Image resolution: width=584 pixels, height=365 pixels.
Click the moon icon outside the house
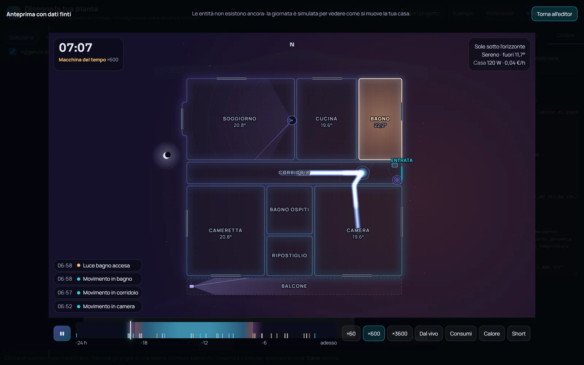pyautogui.click(x=167, y=155)
